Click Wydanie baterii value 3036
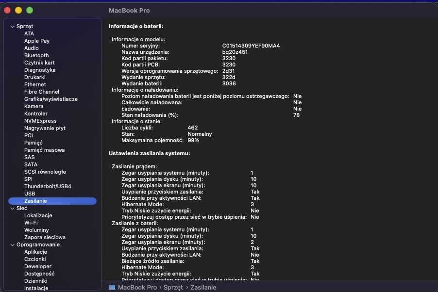 tap(229, 83)
